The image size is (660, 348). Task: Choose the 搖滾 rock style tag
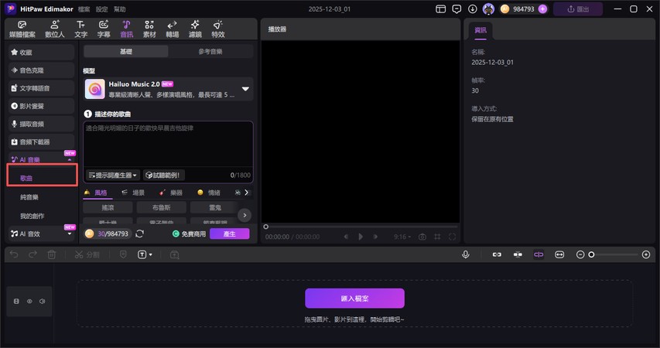coord(108,207)
